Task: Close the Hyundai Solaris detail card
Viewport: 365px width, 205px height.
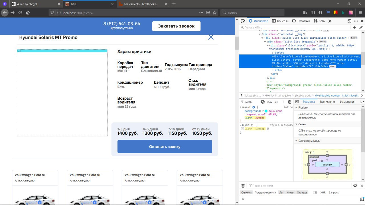Action: (211, 37)
